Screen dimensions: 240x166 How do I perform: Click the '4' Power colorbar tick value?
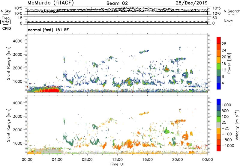223,83
